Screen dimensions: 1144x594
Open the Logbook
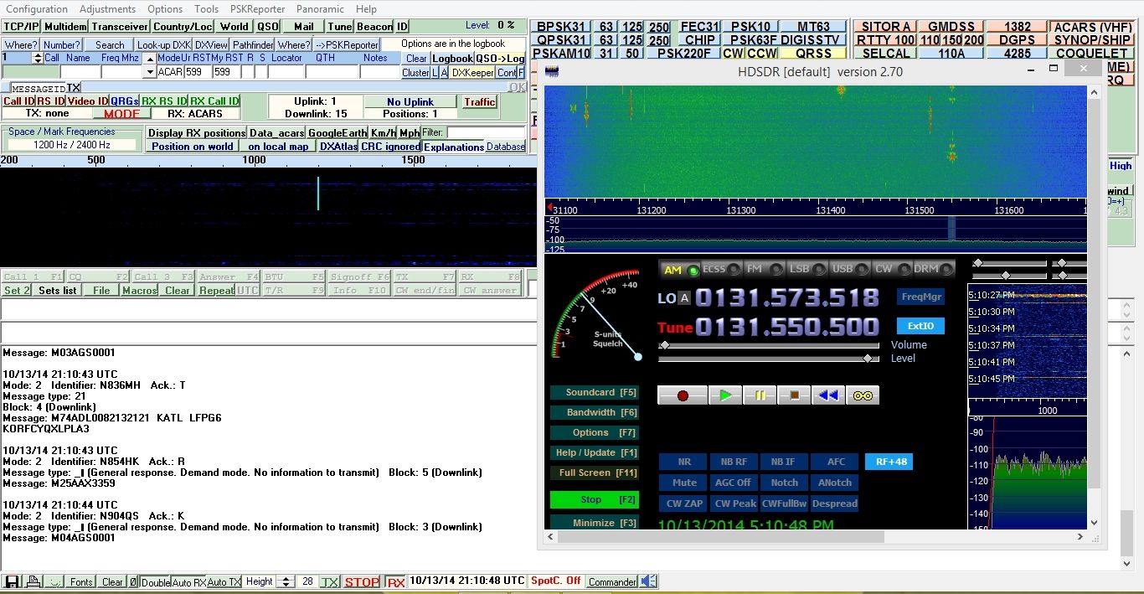click(452, 59)
